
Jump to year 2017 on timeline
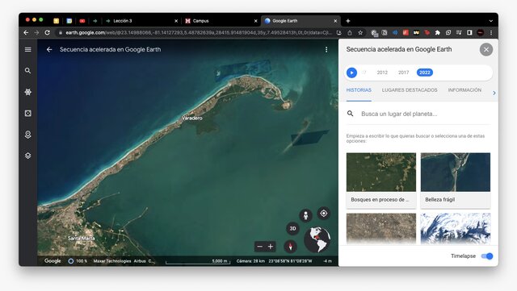[403, 73]
